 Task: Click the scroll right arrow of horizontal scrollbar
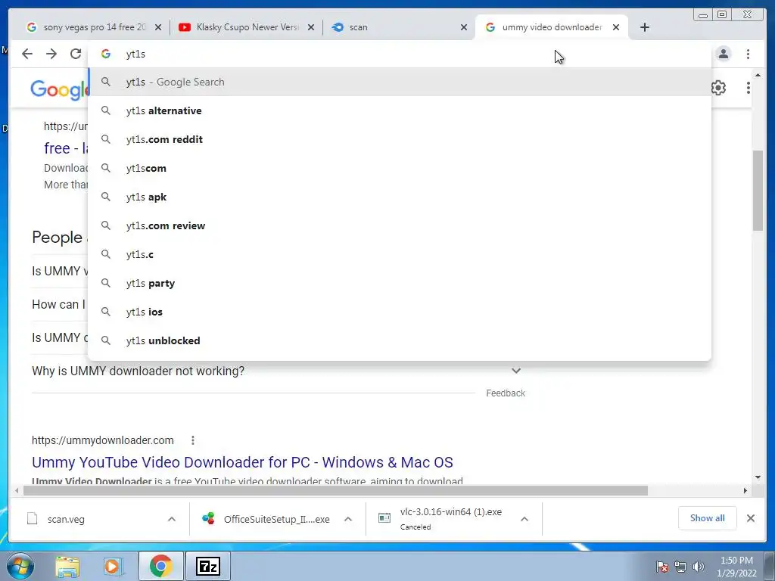(x=745, y=490)
